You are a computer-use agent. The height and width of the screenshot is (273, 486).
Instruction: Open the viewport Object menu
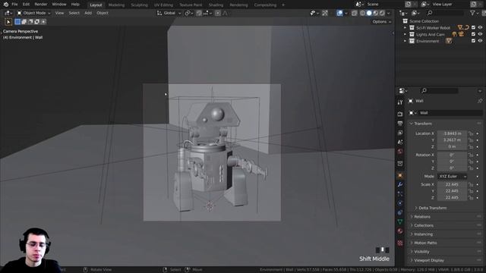(103, 13)
